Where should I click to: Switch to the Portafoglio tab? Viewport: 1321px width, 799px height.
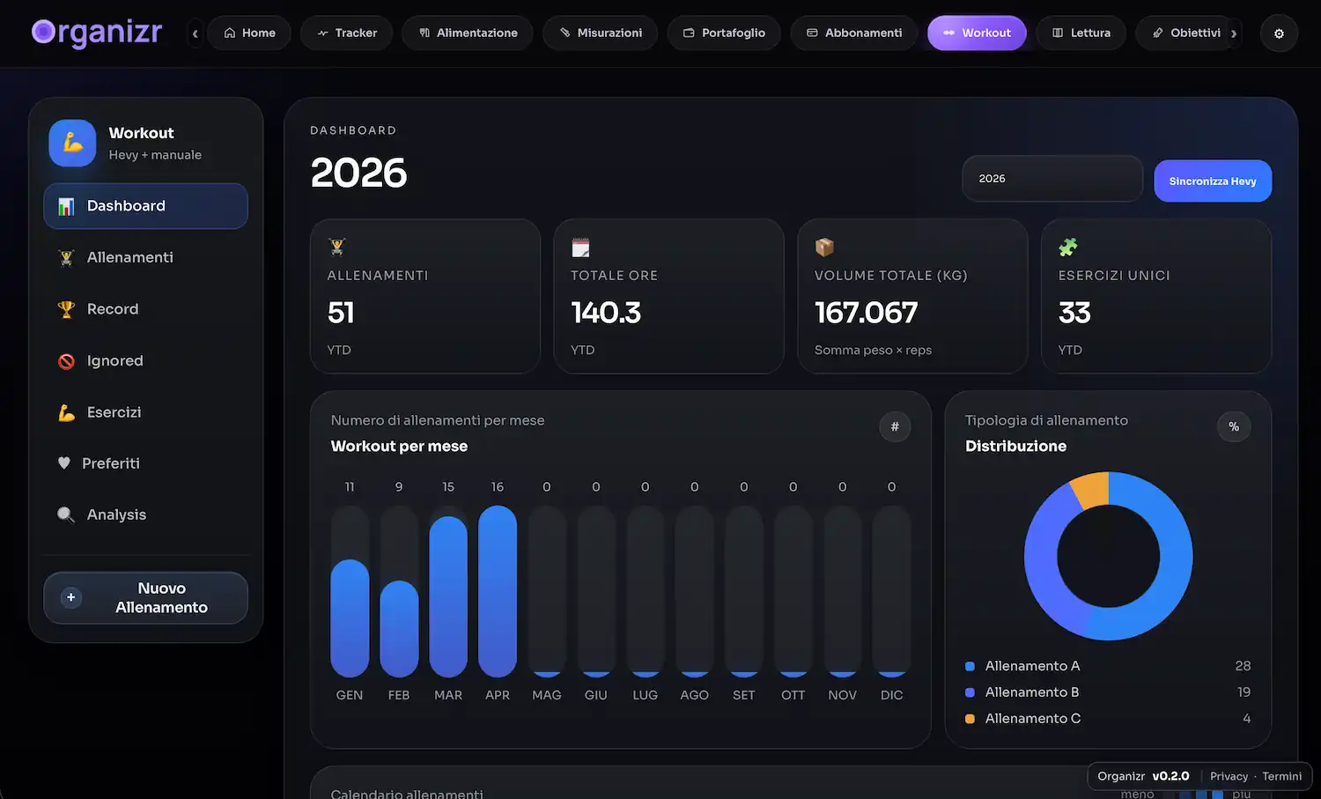724,33
